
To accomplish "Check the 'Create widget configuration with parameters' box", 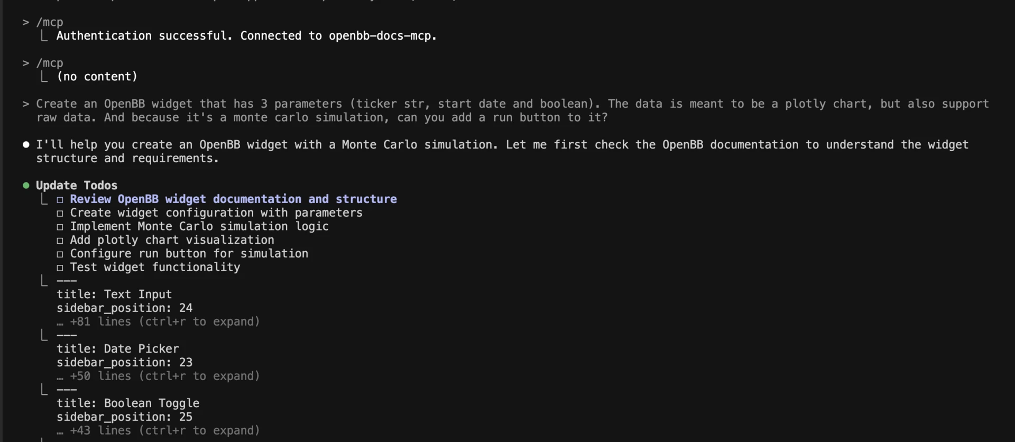I will pos(60,214).
